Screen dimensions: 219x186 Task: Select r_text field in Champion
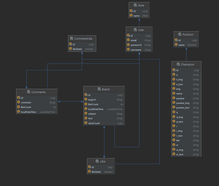coord(186,136)
